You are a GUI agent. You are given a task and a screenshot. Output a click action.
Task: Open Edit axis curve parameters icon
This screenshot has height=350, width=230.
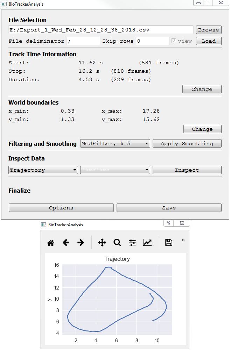point(147,242)
